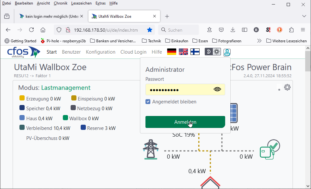
Task: Open the Konfiguration navigation item
Action: tap(100, 52)
